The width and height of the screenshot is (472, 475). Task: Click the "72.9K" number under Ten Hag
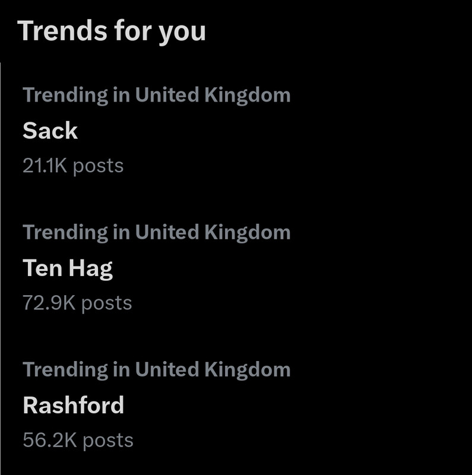click(49, 303)
